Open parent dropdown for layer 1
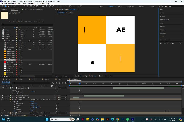 point(62,88)
